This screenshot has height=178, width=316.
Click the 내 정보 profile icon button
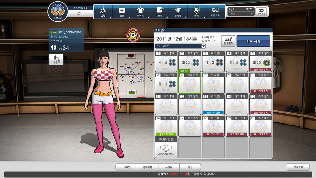pos(56,59)
